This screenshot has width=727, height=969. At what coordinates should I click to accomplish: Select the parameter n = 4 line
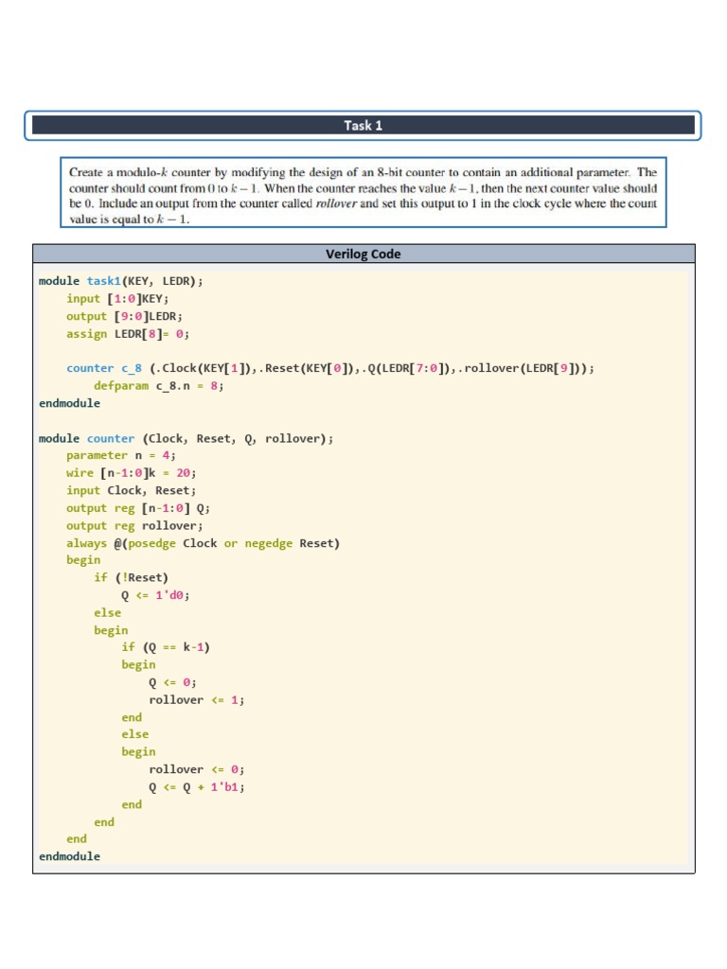[120, 455]
